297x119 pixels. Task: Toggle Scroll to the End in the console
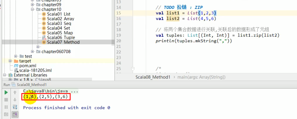(x=15, y=114)
